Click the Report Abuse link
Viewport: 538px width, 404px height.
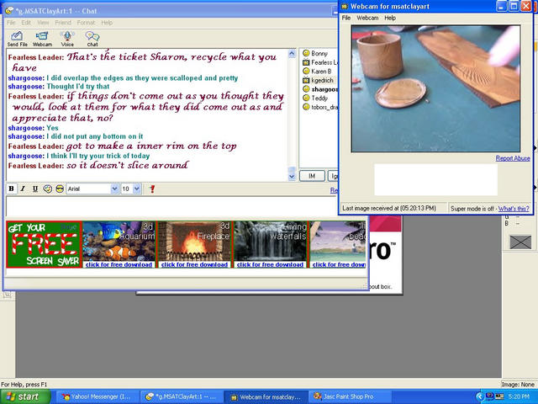513,158
